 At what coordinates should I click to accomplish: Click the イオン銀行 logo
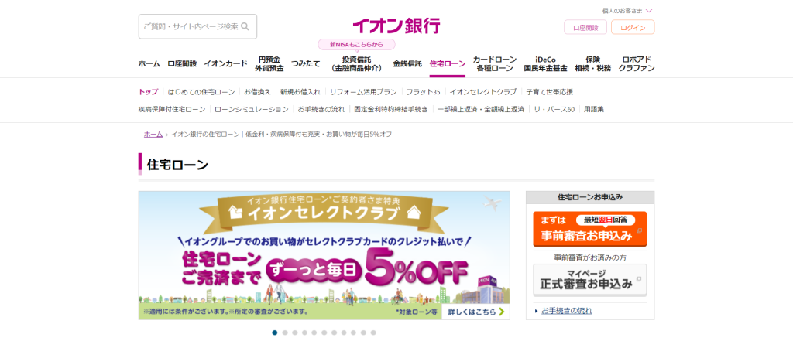396,26
